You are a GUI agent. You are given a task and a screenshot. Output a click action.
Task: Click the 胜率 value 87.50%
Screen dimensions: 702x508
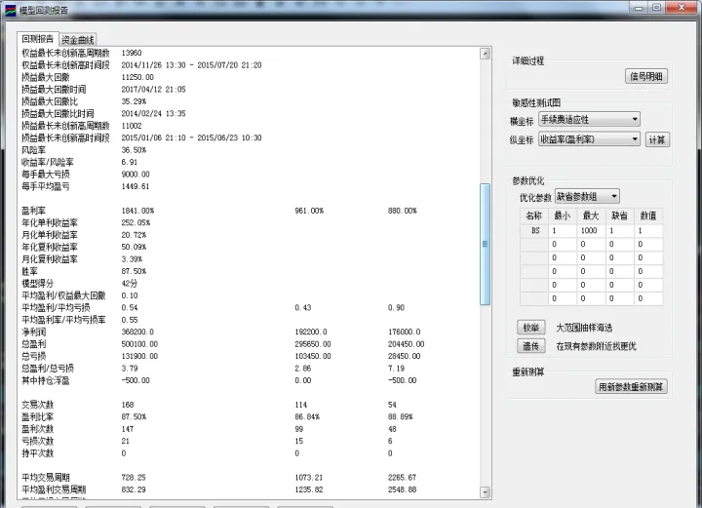click(x=134, y=271)
